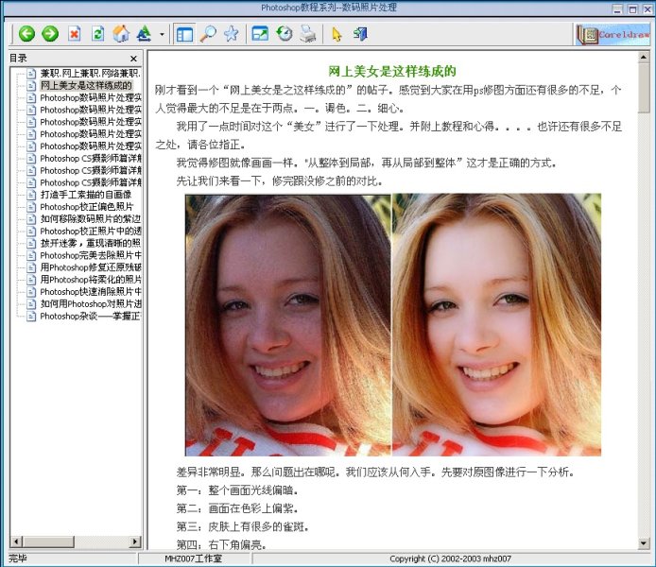
Task: Print the page using the printer icon
Action: coord(307,34)
